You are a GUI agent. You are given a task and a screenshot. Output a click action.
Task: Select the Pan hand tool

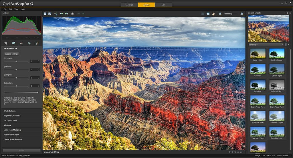point(213,14)
